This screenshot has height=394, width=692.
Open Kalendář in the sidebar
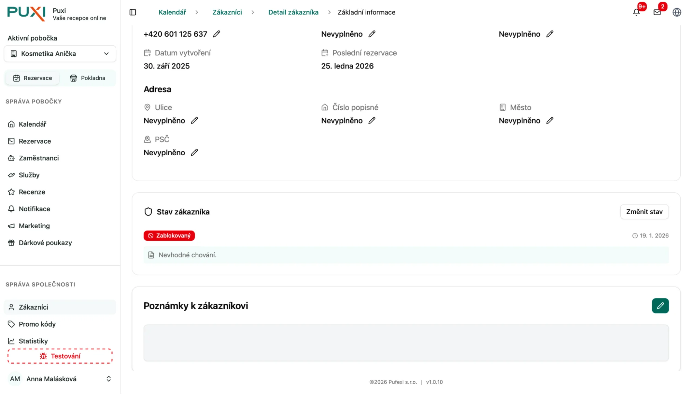click(33, 124)
